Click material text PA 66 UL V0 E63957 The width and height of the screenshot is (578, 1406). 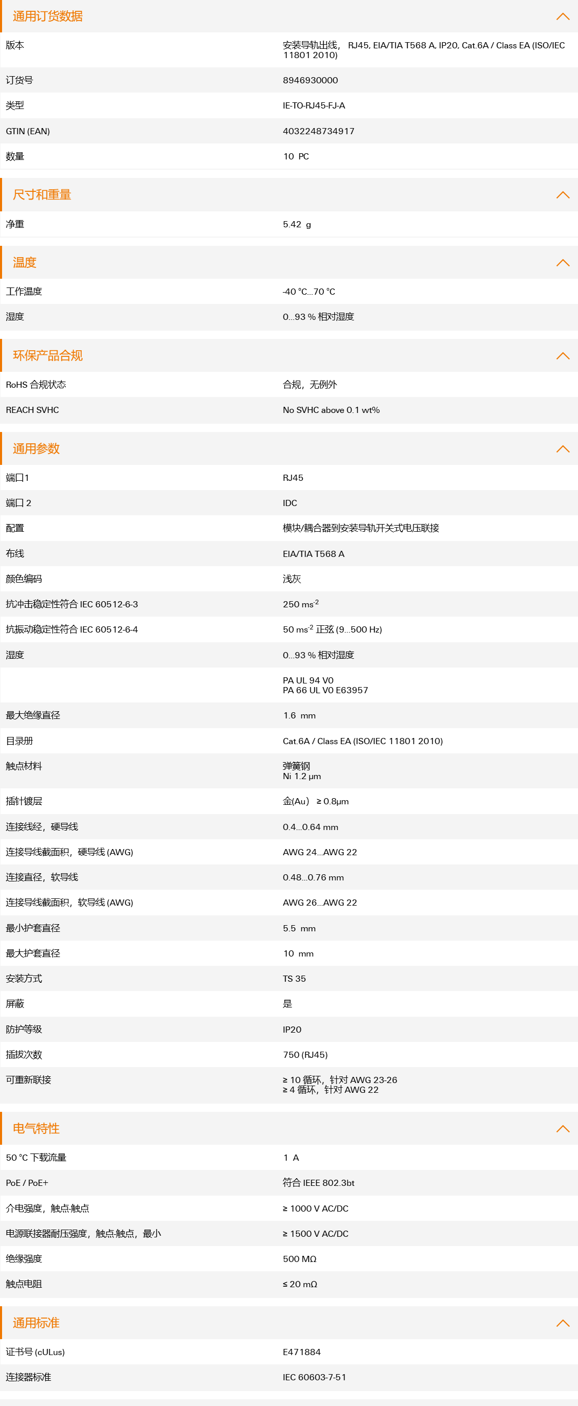point(326,691)
